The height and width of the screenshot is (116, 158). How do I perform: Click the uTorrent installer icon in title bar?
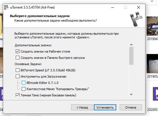(x=6, y=7)
